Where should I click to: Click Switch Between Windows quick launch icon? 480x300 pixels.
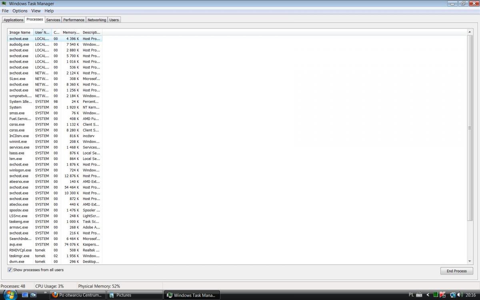(x=33, y=295)
